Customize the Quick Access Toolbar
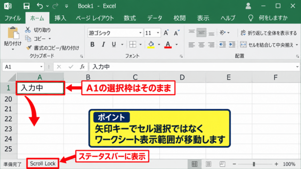This screenshot has height=169, width=301. 66,6
